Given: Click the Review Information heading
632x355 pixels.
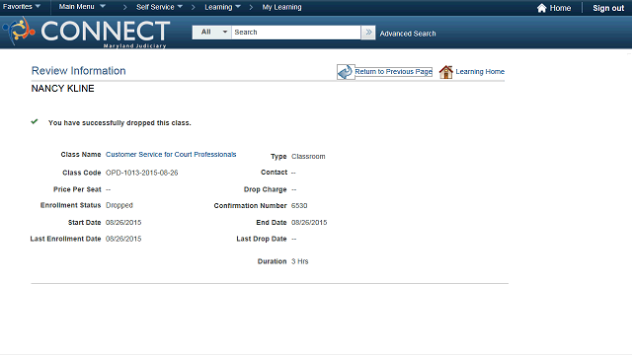Looking at the screenshot, I should pos(79,71).
